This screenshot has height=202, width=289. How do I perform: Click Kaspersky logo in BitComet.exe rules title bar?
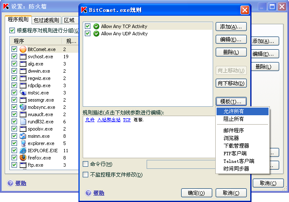[x=84, y=10]
